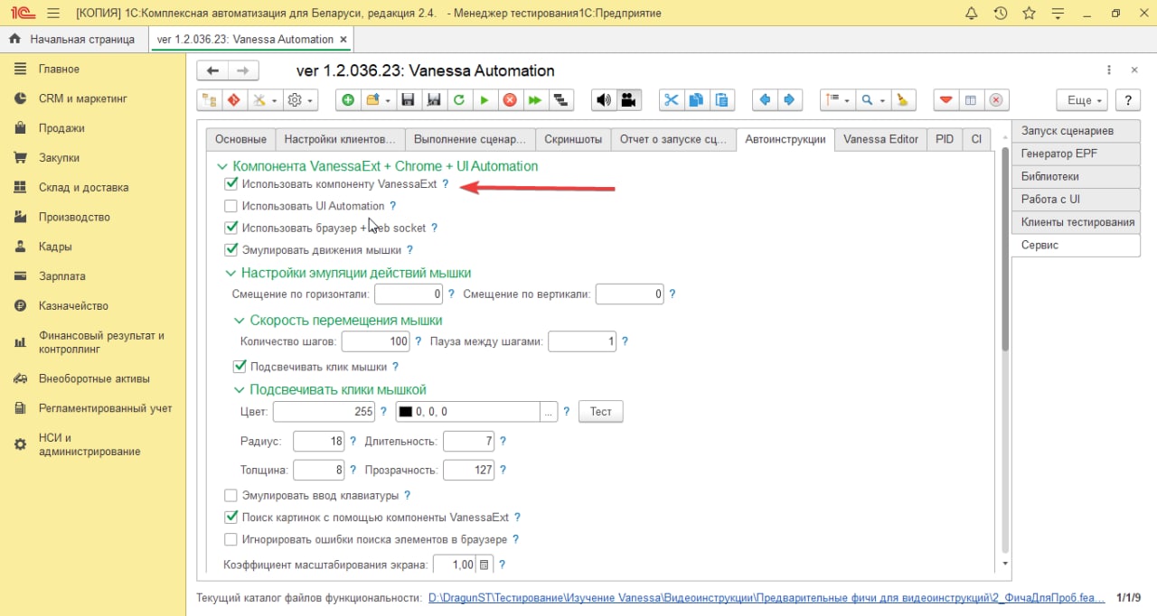Toggle the speaker sound icon
The width and height of the screenshot is (1157, 616).
(x=603, y=100)
